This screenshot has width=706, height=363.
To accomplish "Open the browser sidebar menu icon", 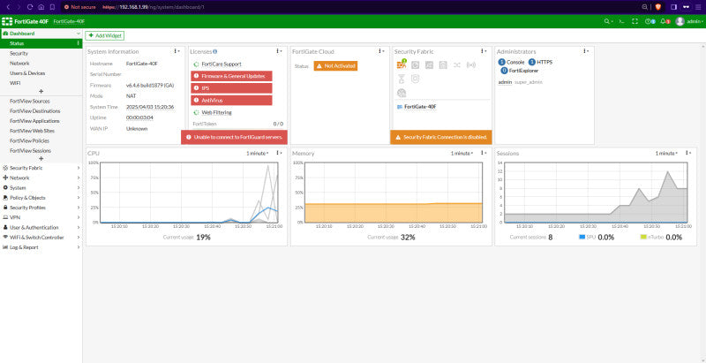I will [x=673, y=7].
